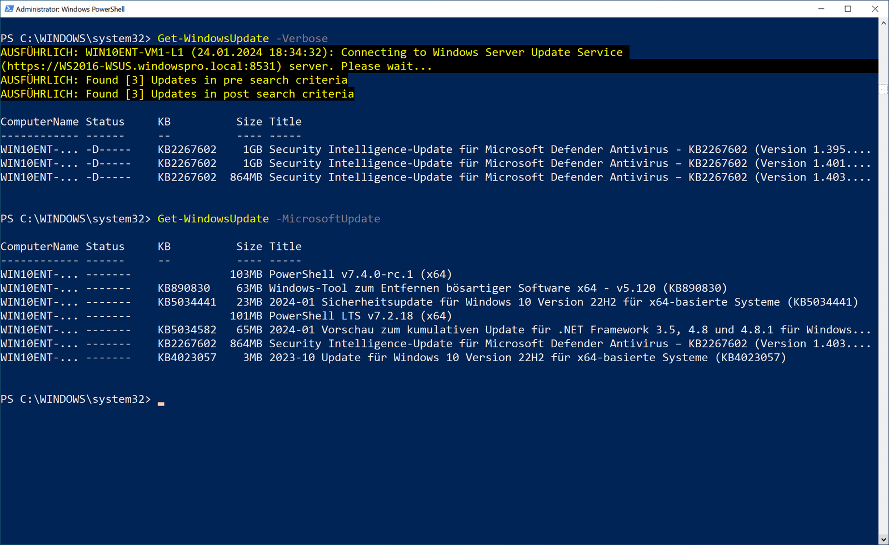Minimize the PowerShell window
Image resolution: width=889 pixels, height=545 pixels.
[821, 9]
